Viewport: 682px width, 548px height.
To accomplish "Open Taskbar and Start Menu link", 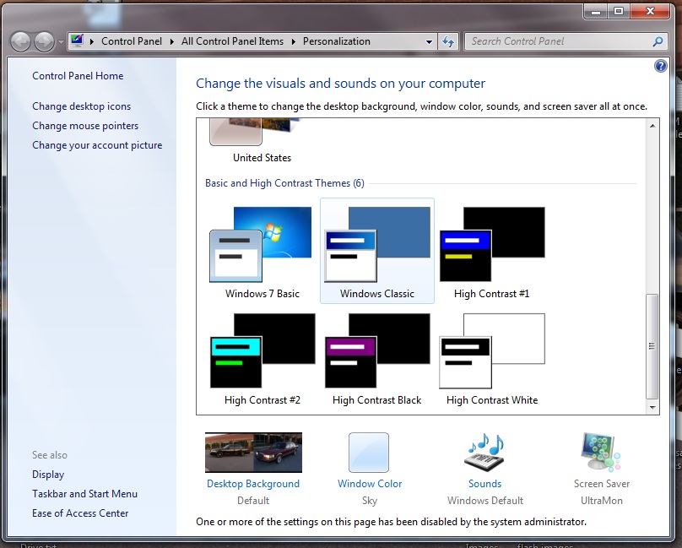I will 84,494.
